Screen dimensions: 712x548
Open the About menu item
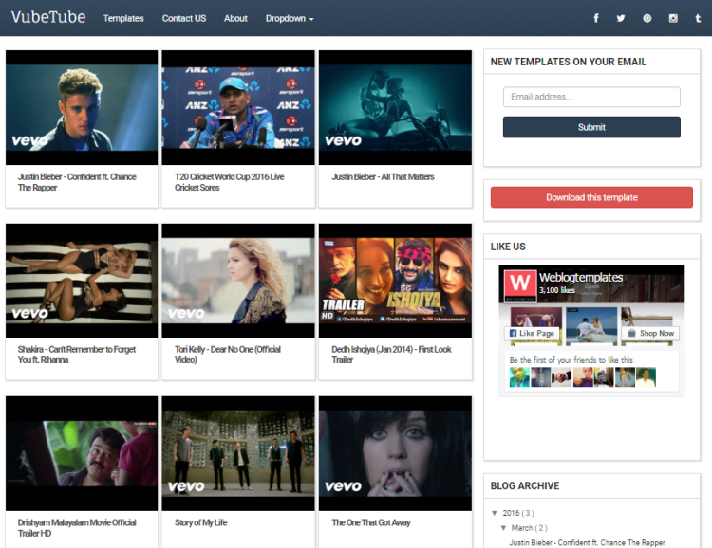coord(235,18)
